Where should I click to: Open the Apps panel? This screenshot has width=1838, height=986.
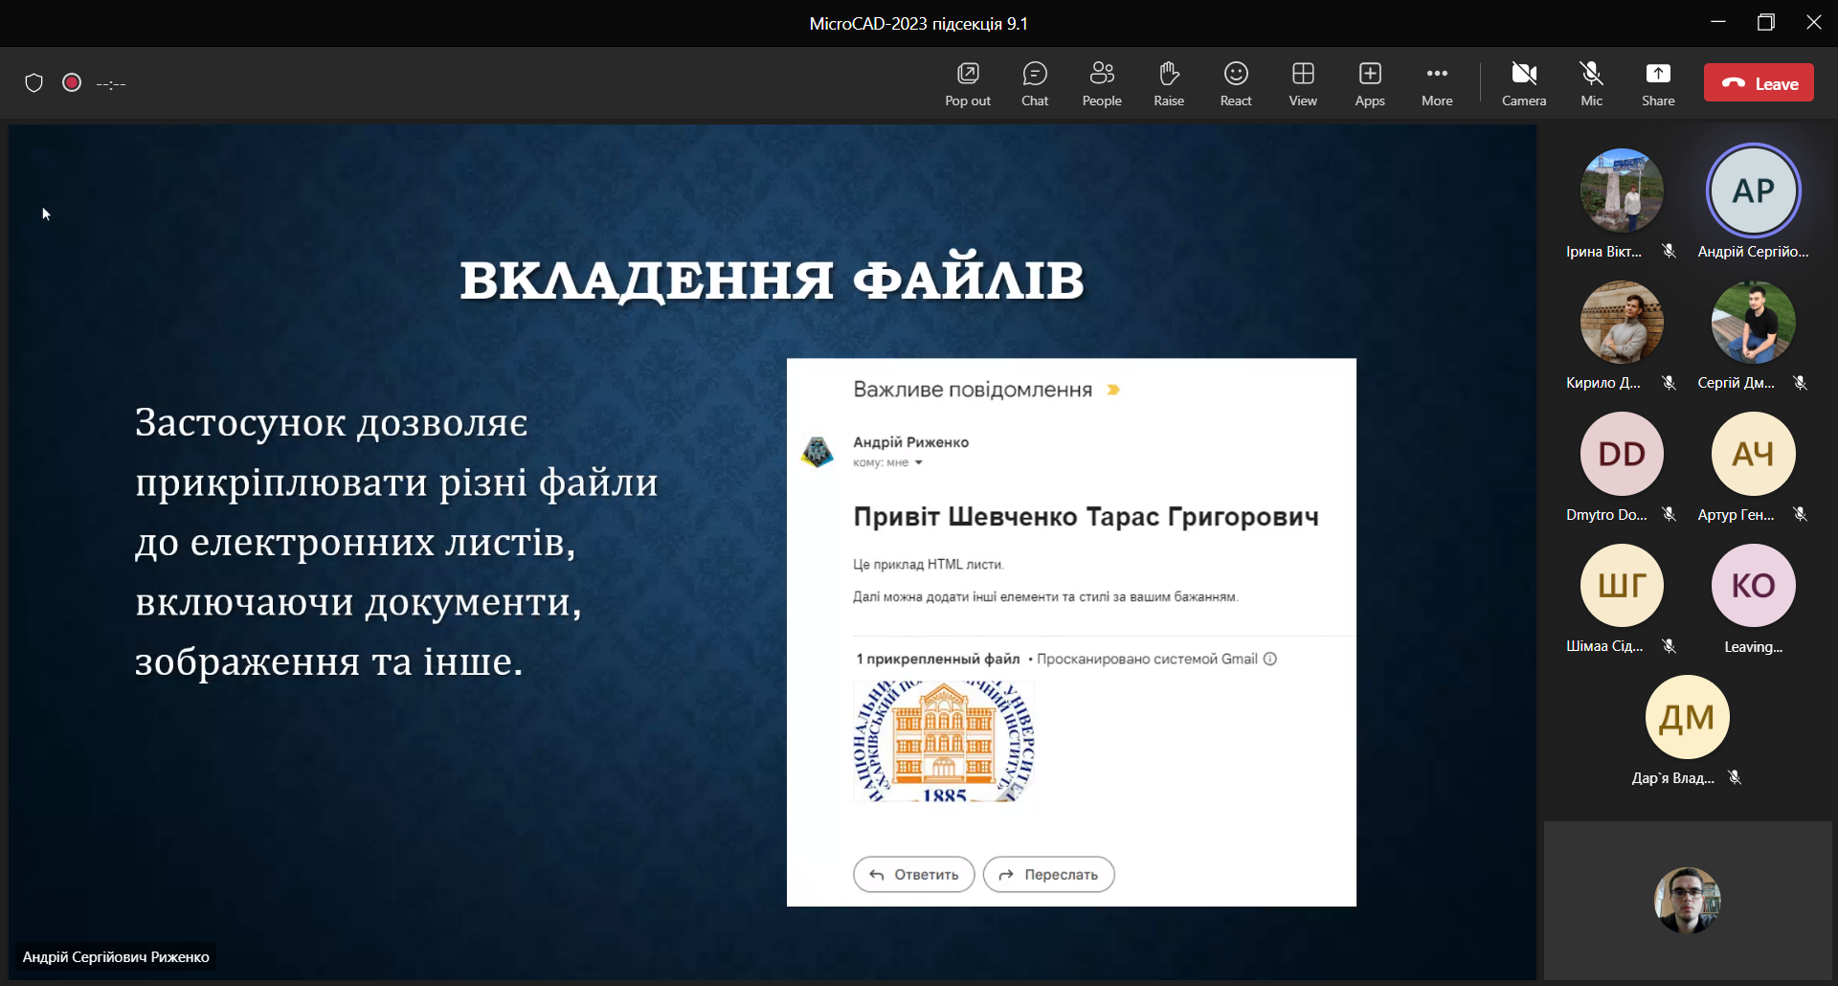click(x=1369, y=83)
